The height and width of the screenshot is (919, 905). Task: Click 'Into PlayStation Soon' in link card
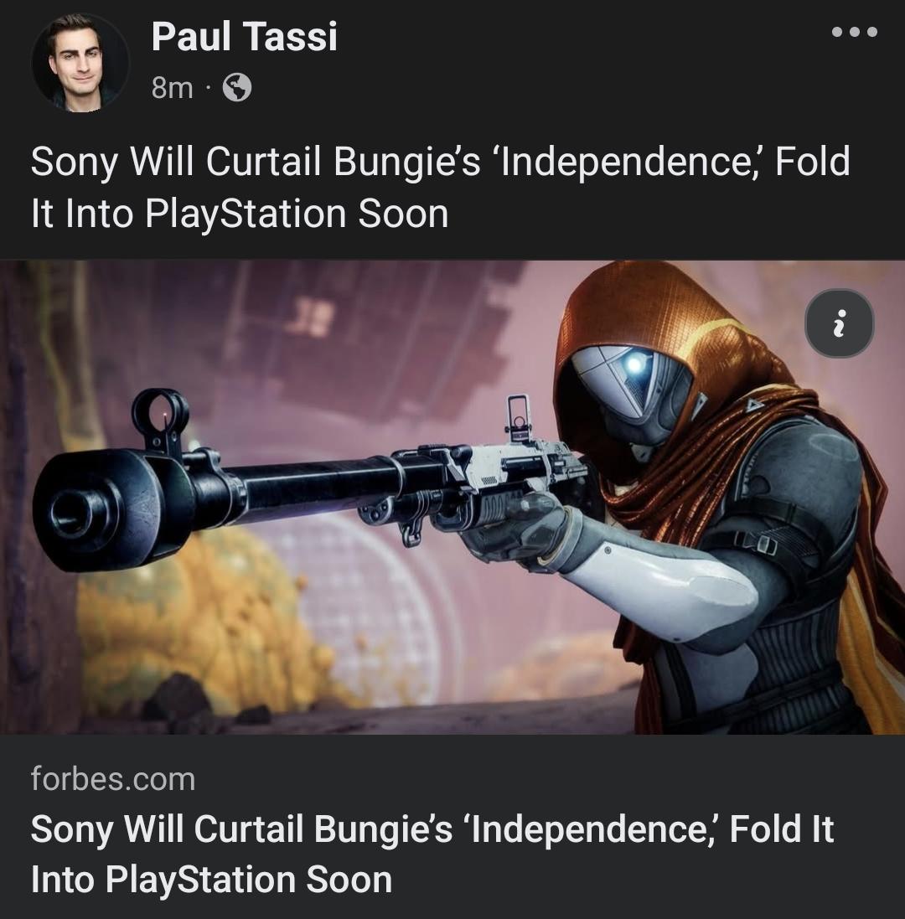212,880
